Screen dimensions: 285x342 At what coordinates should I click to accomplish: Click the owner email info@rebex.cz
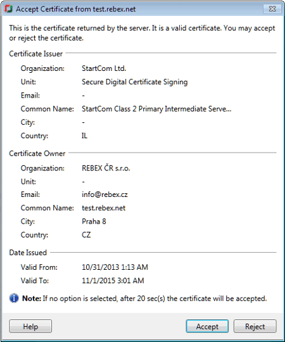point(104,194)
